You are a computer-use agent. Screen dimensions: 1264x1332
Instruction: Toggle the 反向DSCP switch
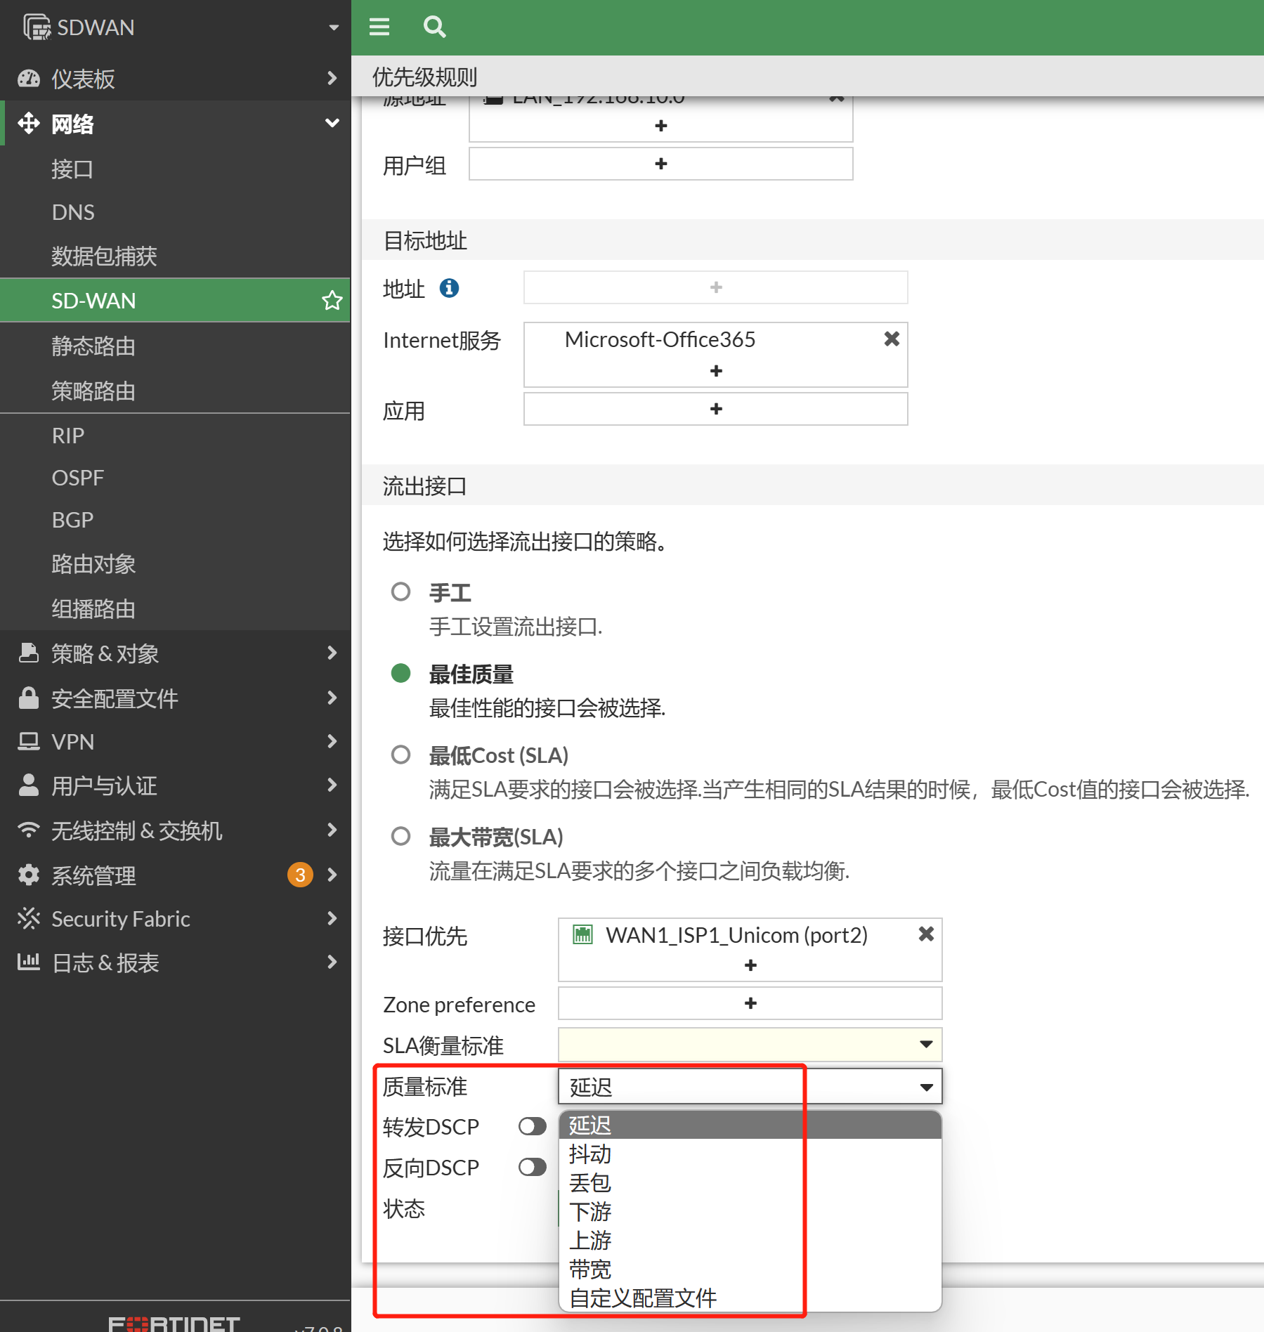tap(532, 1167)
